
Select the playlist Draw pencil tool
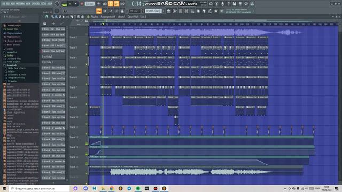pos(52,17)
